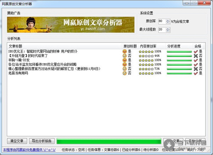This screenshot has height=155, width=213.
Task: Click the 网赢原创文章分析器 sponsor banner
Action: pos(71,25)
